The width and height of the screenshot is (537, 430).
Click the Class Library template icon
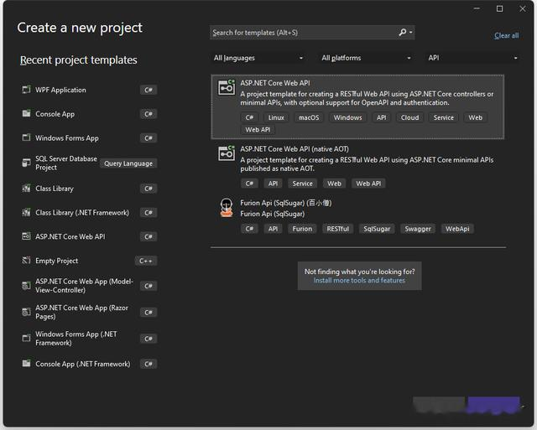26,188
